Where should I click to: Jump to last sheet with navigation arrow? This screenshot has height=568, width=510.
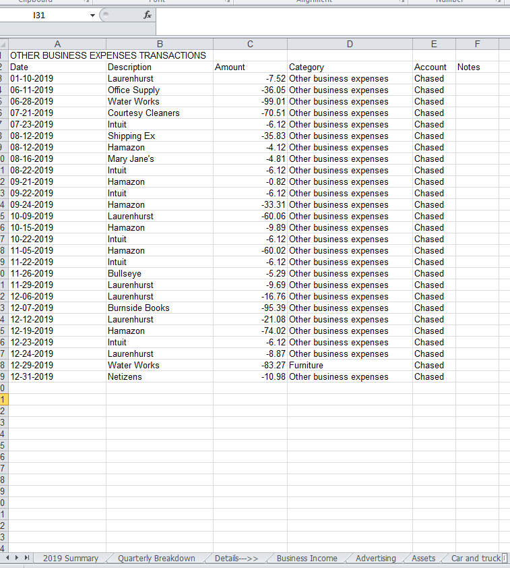pos(27,558)
